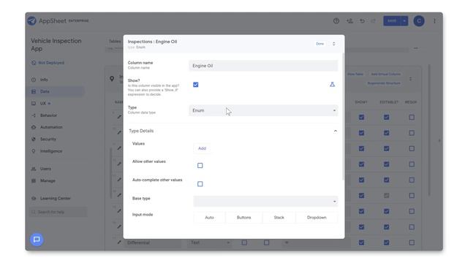This screenshot has height=263, width=468.
Task: Open Differential row's Text type dropdown
Action: pos(210,243)
